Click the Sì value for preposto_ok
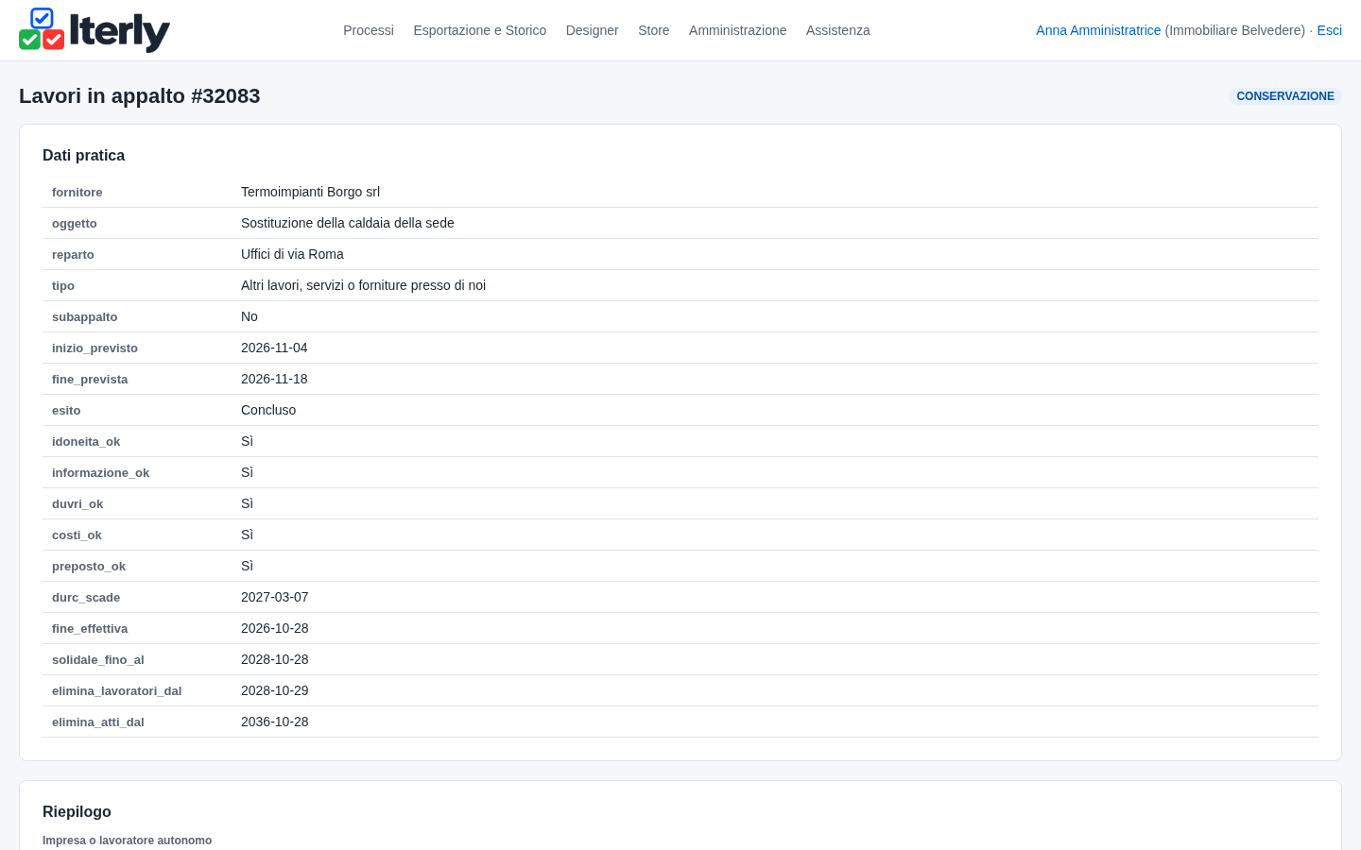Screen dimensions: 1361x850 (248, 566)
